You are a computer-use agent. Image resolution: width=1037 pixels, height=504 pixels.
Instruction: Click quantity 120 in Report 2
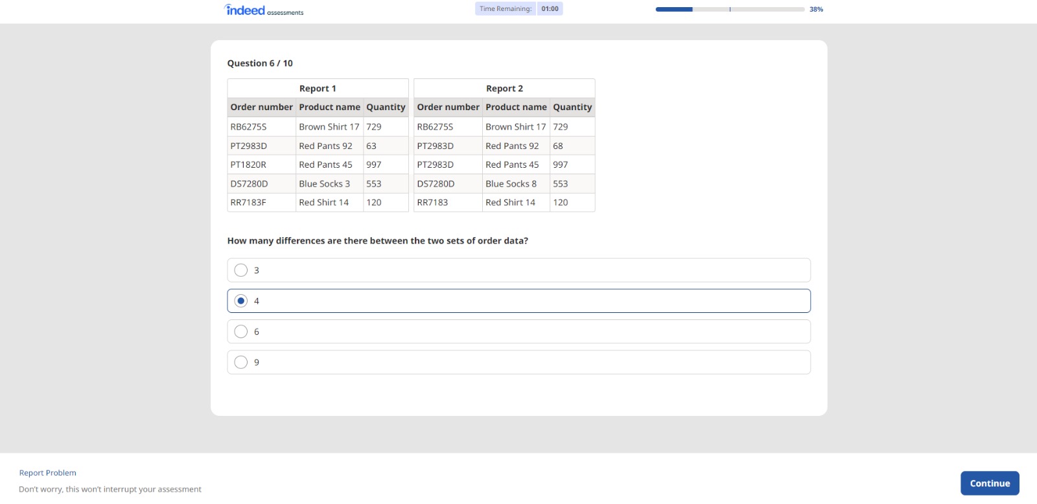click(x=561, y=203)
